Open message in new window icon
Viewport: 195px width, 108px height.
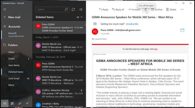[182, 30]
